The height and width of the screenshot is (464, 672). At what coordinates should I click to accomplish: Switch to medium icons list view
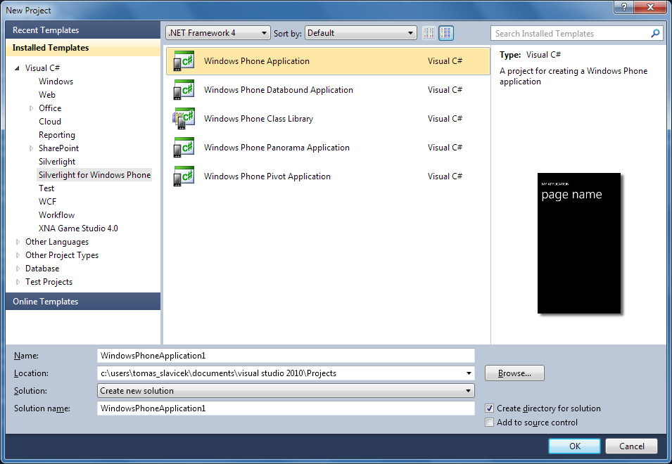coord(446,33)
